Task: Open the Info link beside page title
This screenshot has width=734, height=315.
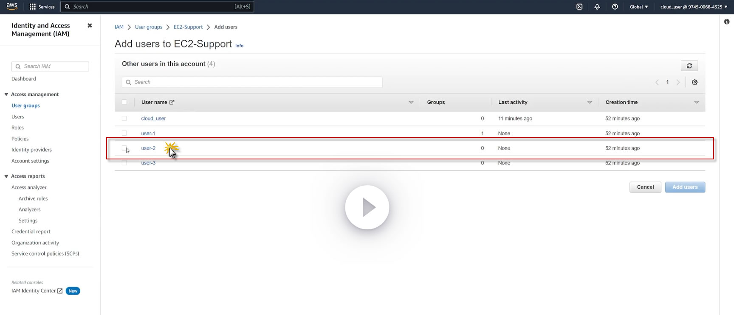Action: tap(240, 46)
